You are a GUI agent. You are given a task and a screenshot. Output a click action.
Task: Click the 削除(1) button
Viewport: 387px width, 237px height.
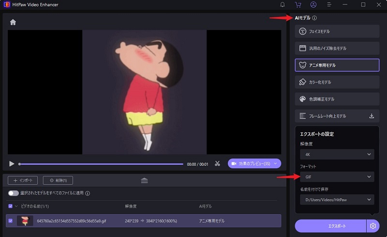pyautogui.click(x=58, y=180)
